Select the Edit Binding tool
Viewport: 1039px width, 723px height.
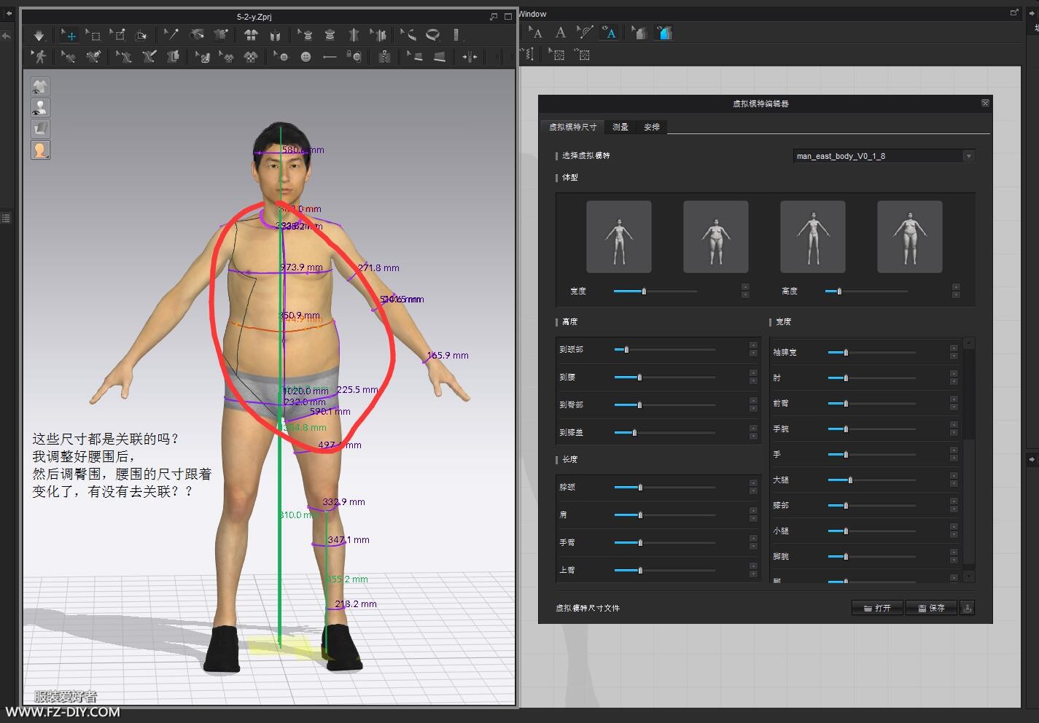pyautogui.click(x=414, y=56)
